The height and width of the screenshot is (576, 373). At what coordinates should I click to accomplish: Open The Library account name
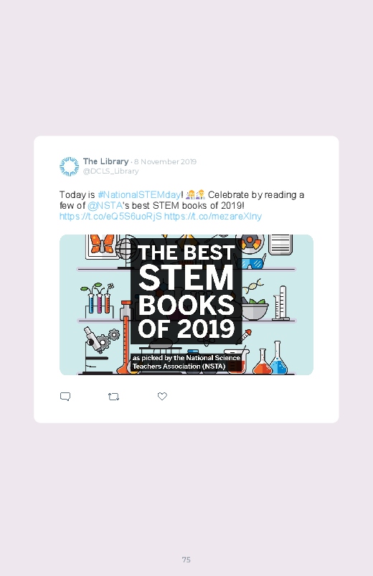point(106,161)
